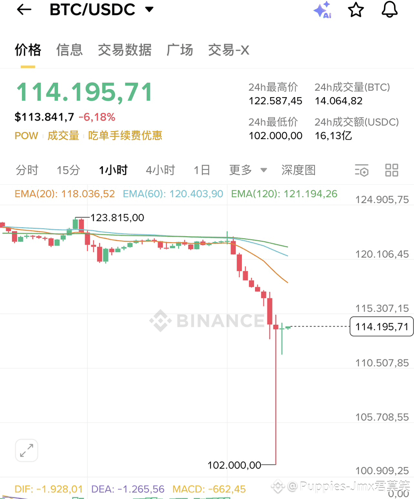Tap the Binance watermark logo on chart
This screenshot has width=414, height=499.
click(207, 320)
